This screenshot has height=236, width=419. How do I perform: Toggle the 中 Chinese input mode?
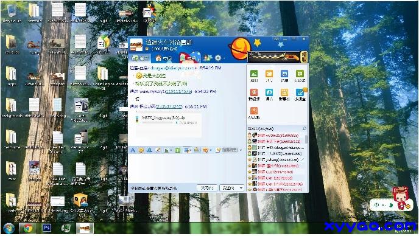[376, 205]
